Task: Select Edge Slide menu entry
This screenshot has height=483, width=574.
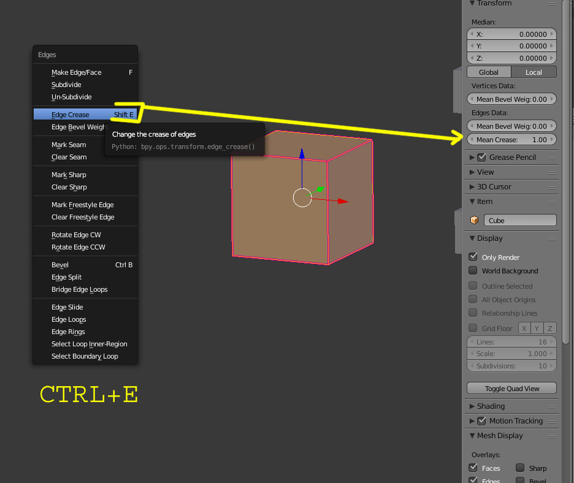Action: coord(85,307)
